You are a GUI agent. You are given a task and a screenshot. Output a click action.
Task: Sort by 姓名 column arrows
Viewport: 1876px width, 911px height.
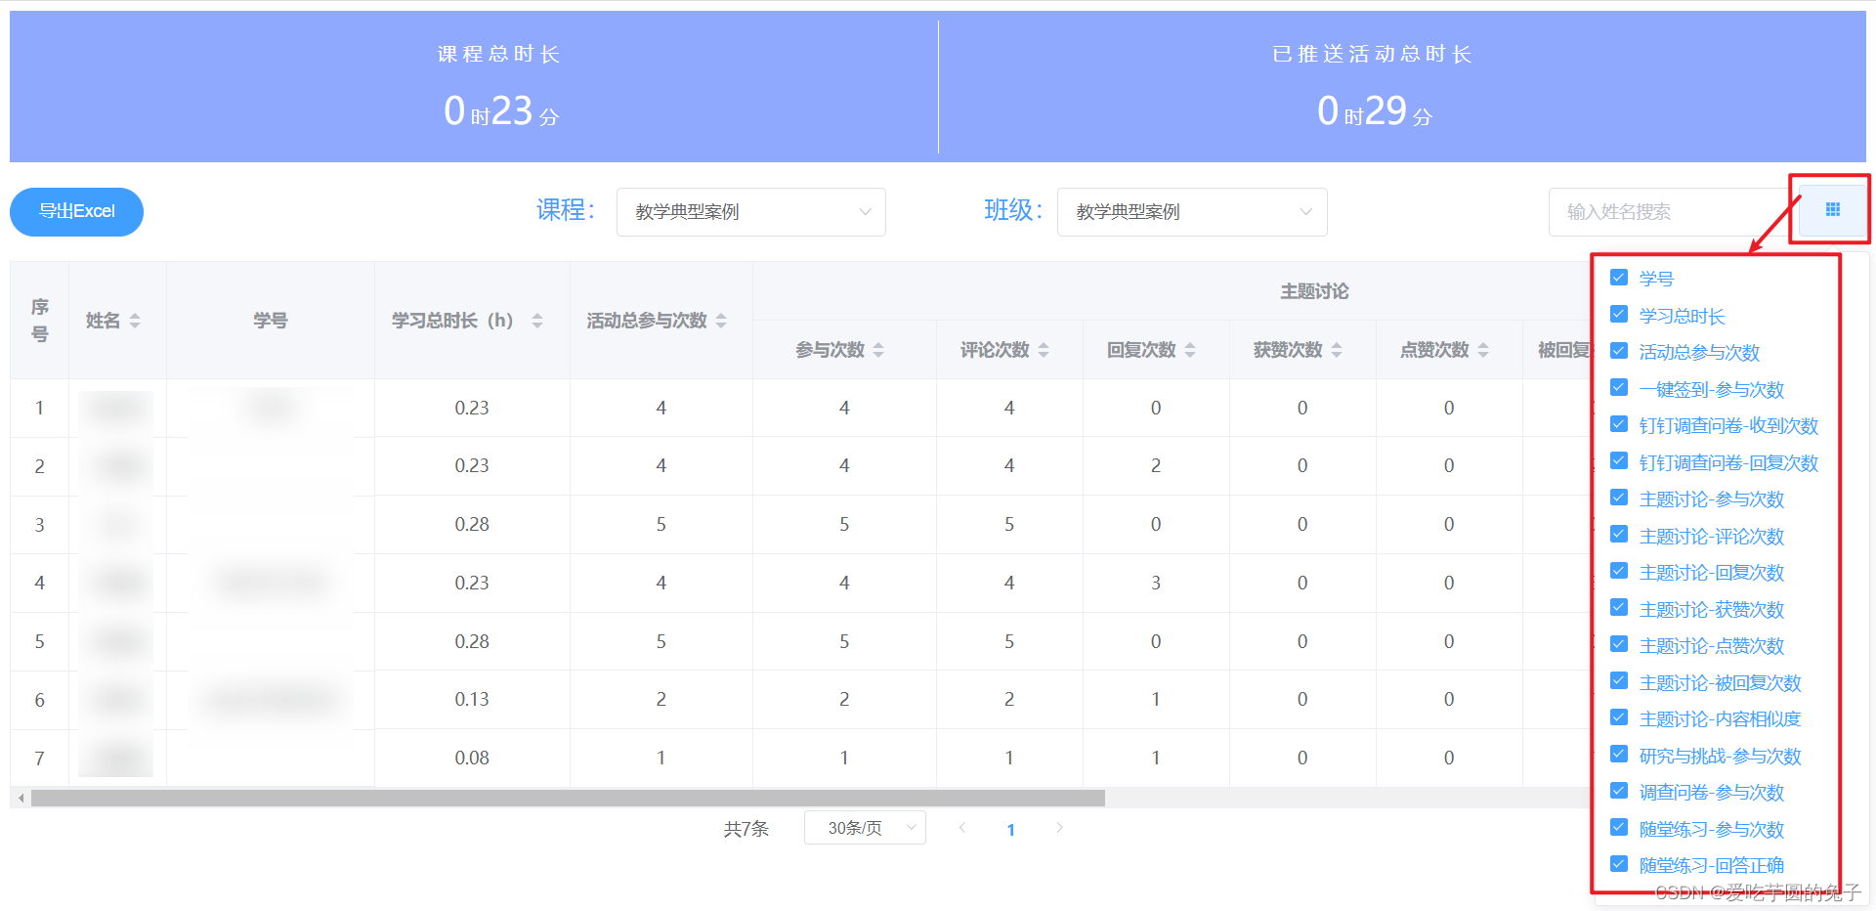135,321
